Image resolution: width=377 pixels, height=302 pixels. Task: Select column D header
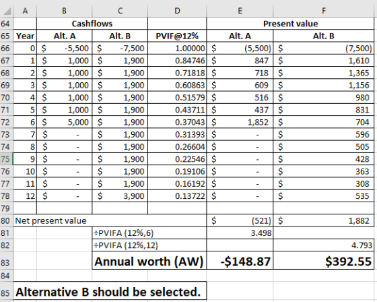[177, 11]
